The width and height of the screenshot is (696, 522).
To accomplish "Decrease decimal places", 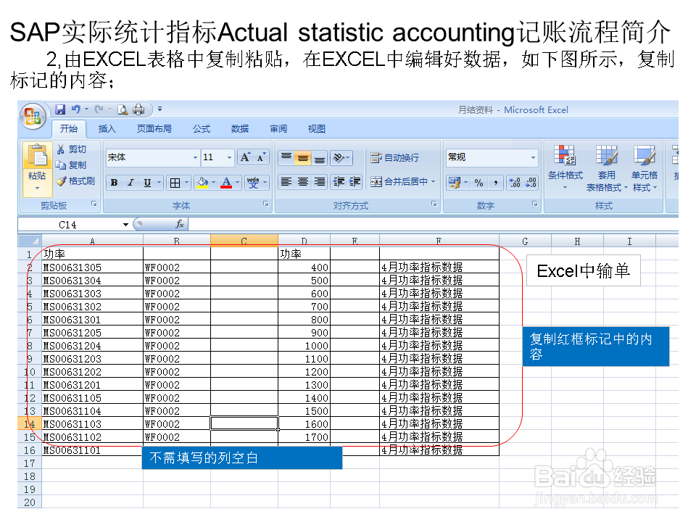I will 531,183.
